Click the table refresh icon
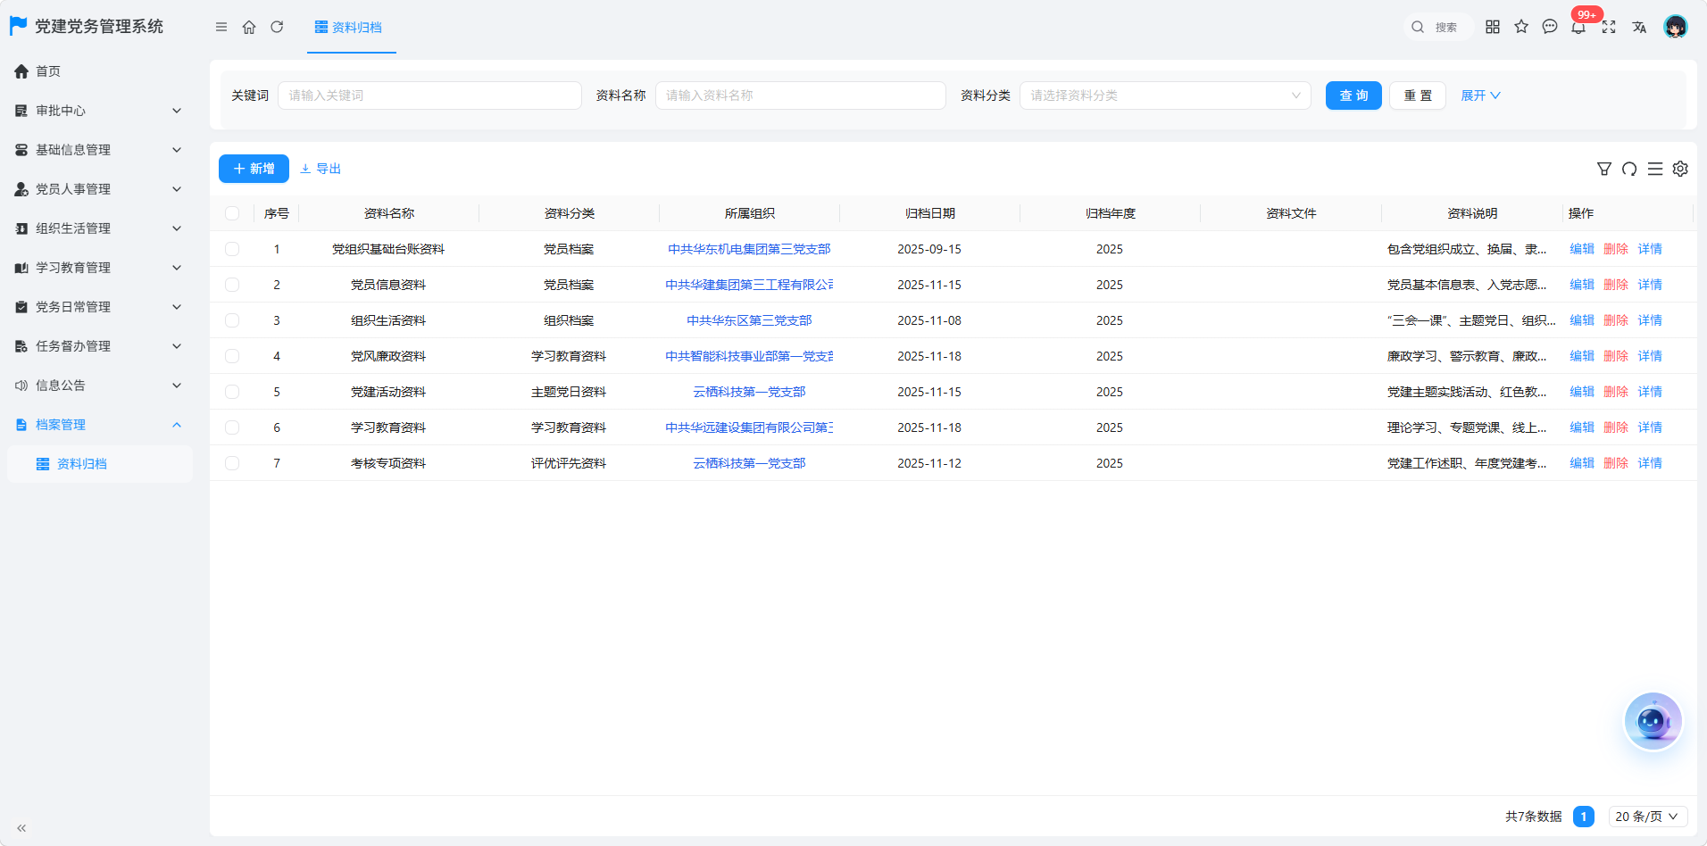The width and height of the screenshot is (1707, 846). click(1629, 169)
